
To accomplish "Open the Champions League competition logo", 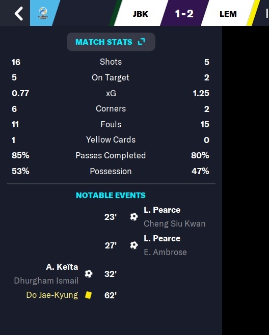I will [43, 13].
